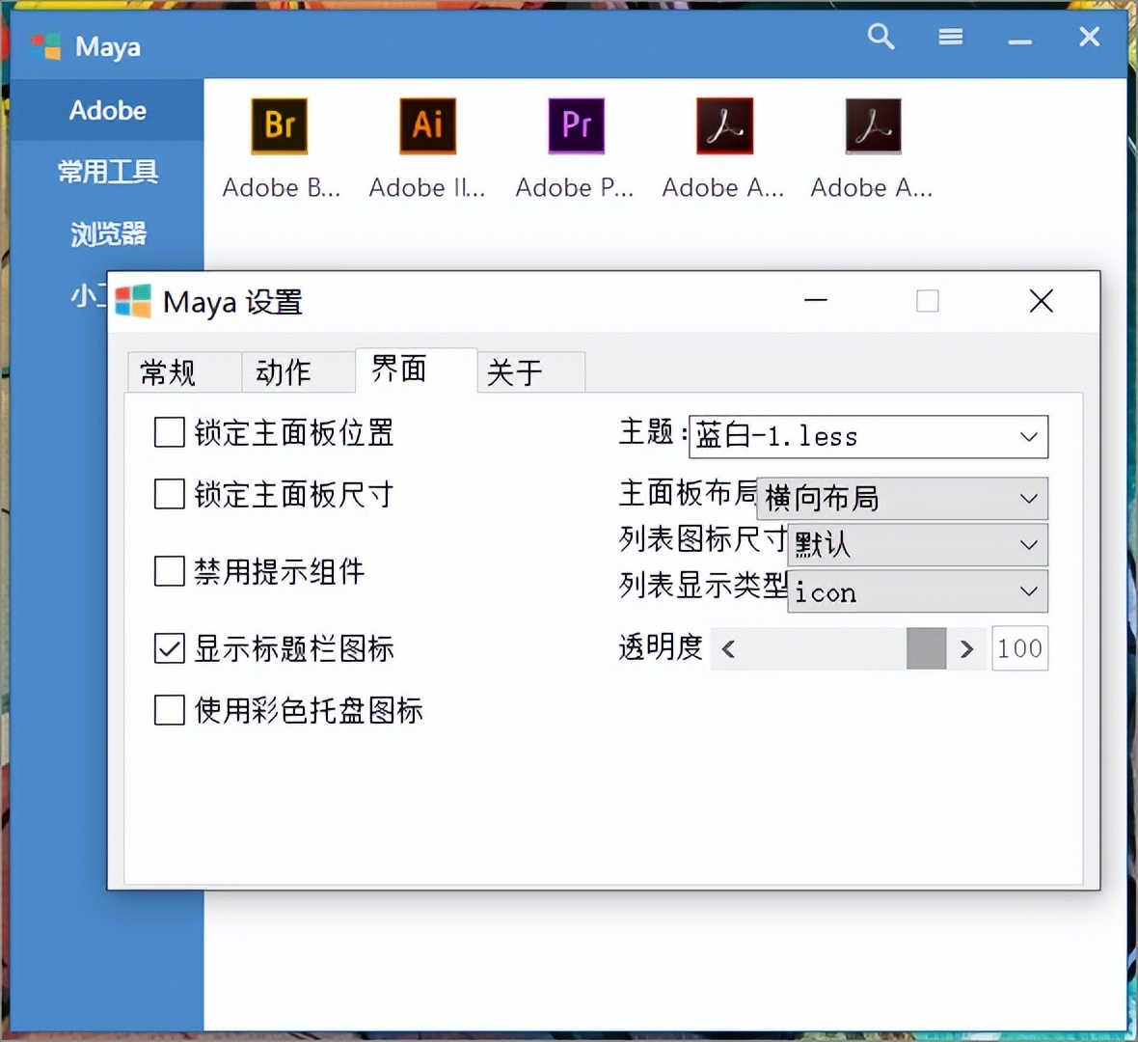Select the Adobe category in sidebar

click(107, 110)
